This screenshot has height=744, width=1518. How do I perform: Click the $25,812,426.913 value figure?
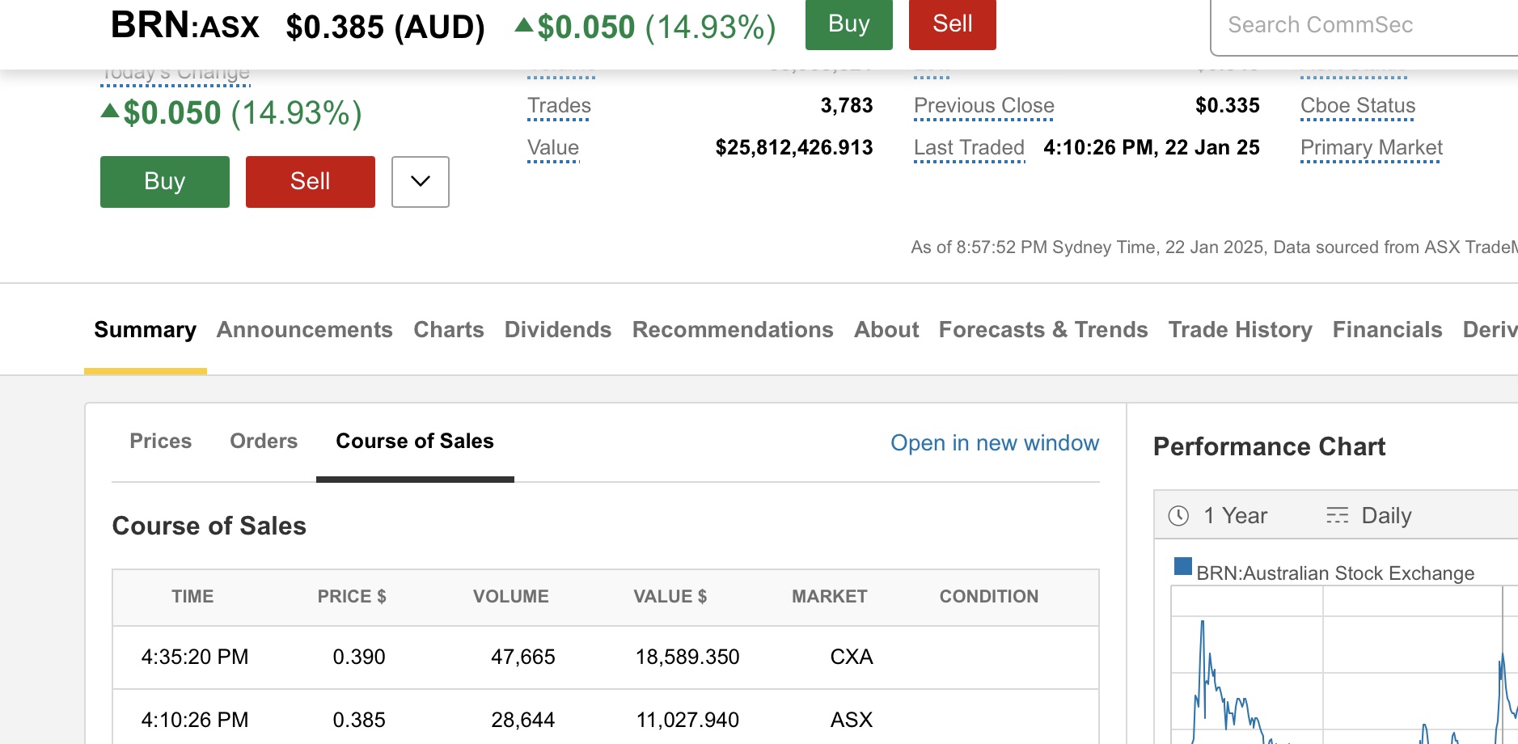click(794, 148)
